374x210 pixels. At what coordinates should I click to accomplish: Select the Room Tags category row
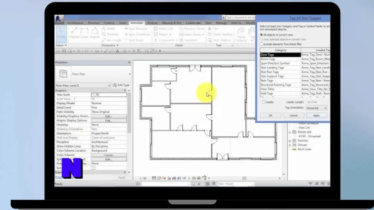tap(295, 59)
